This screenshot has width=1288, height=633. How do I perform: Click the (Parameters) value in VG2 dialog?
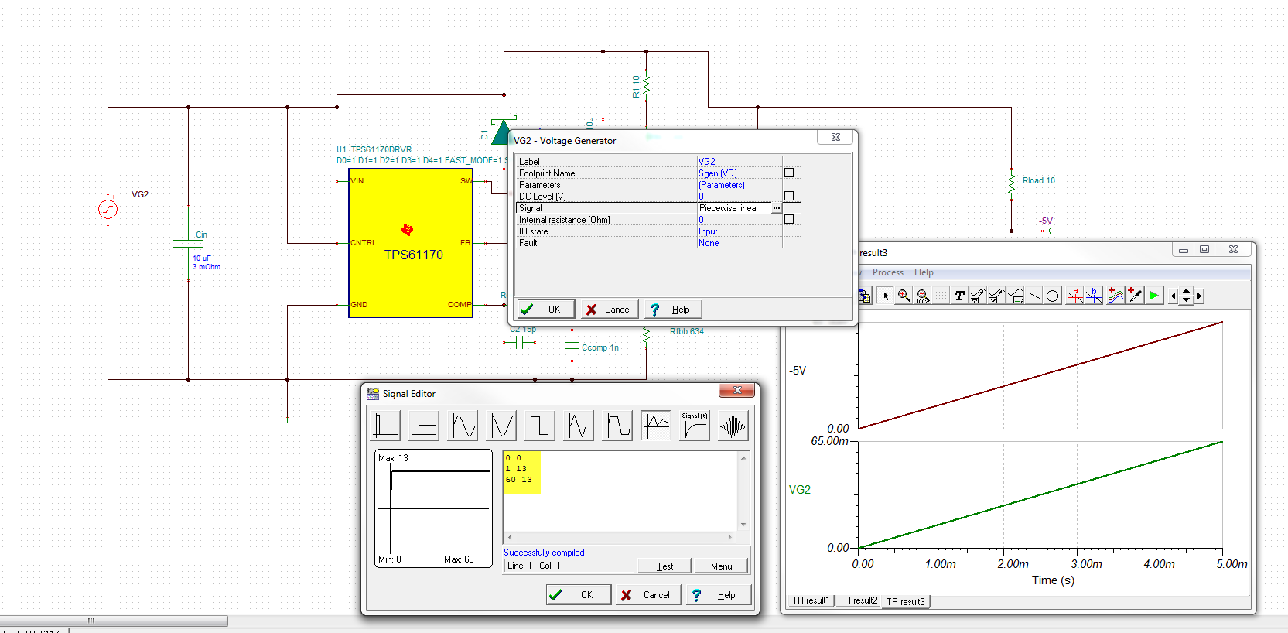click(x=722, y=185)
